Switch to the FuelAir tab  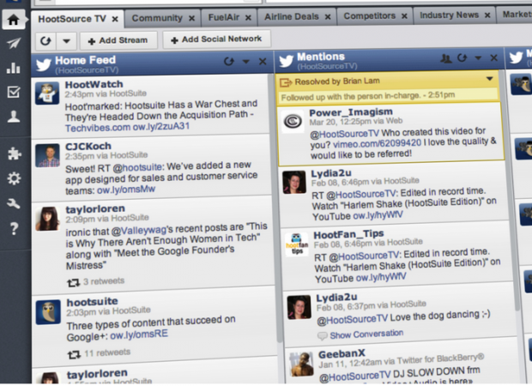point(224,17)
